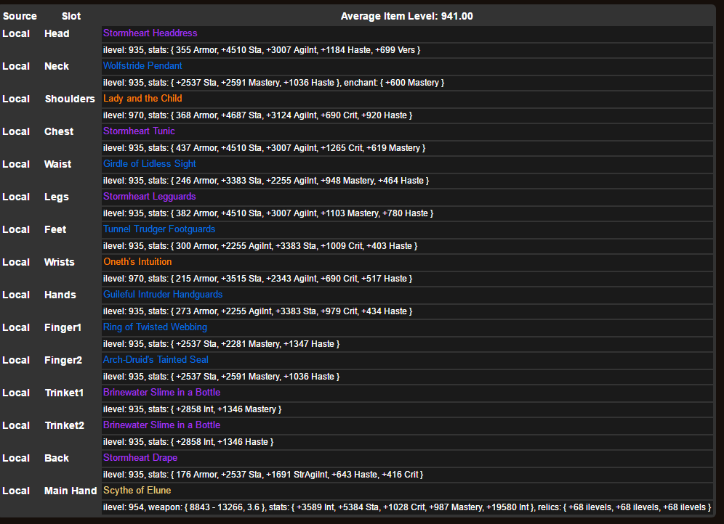
Task: Select the Local source label in Main Hand row
Action: click(16, 491)
